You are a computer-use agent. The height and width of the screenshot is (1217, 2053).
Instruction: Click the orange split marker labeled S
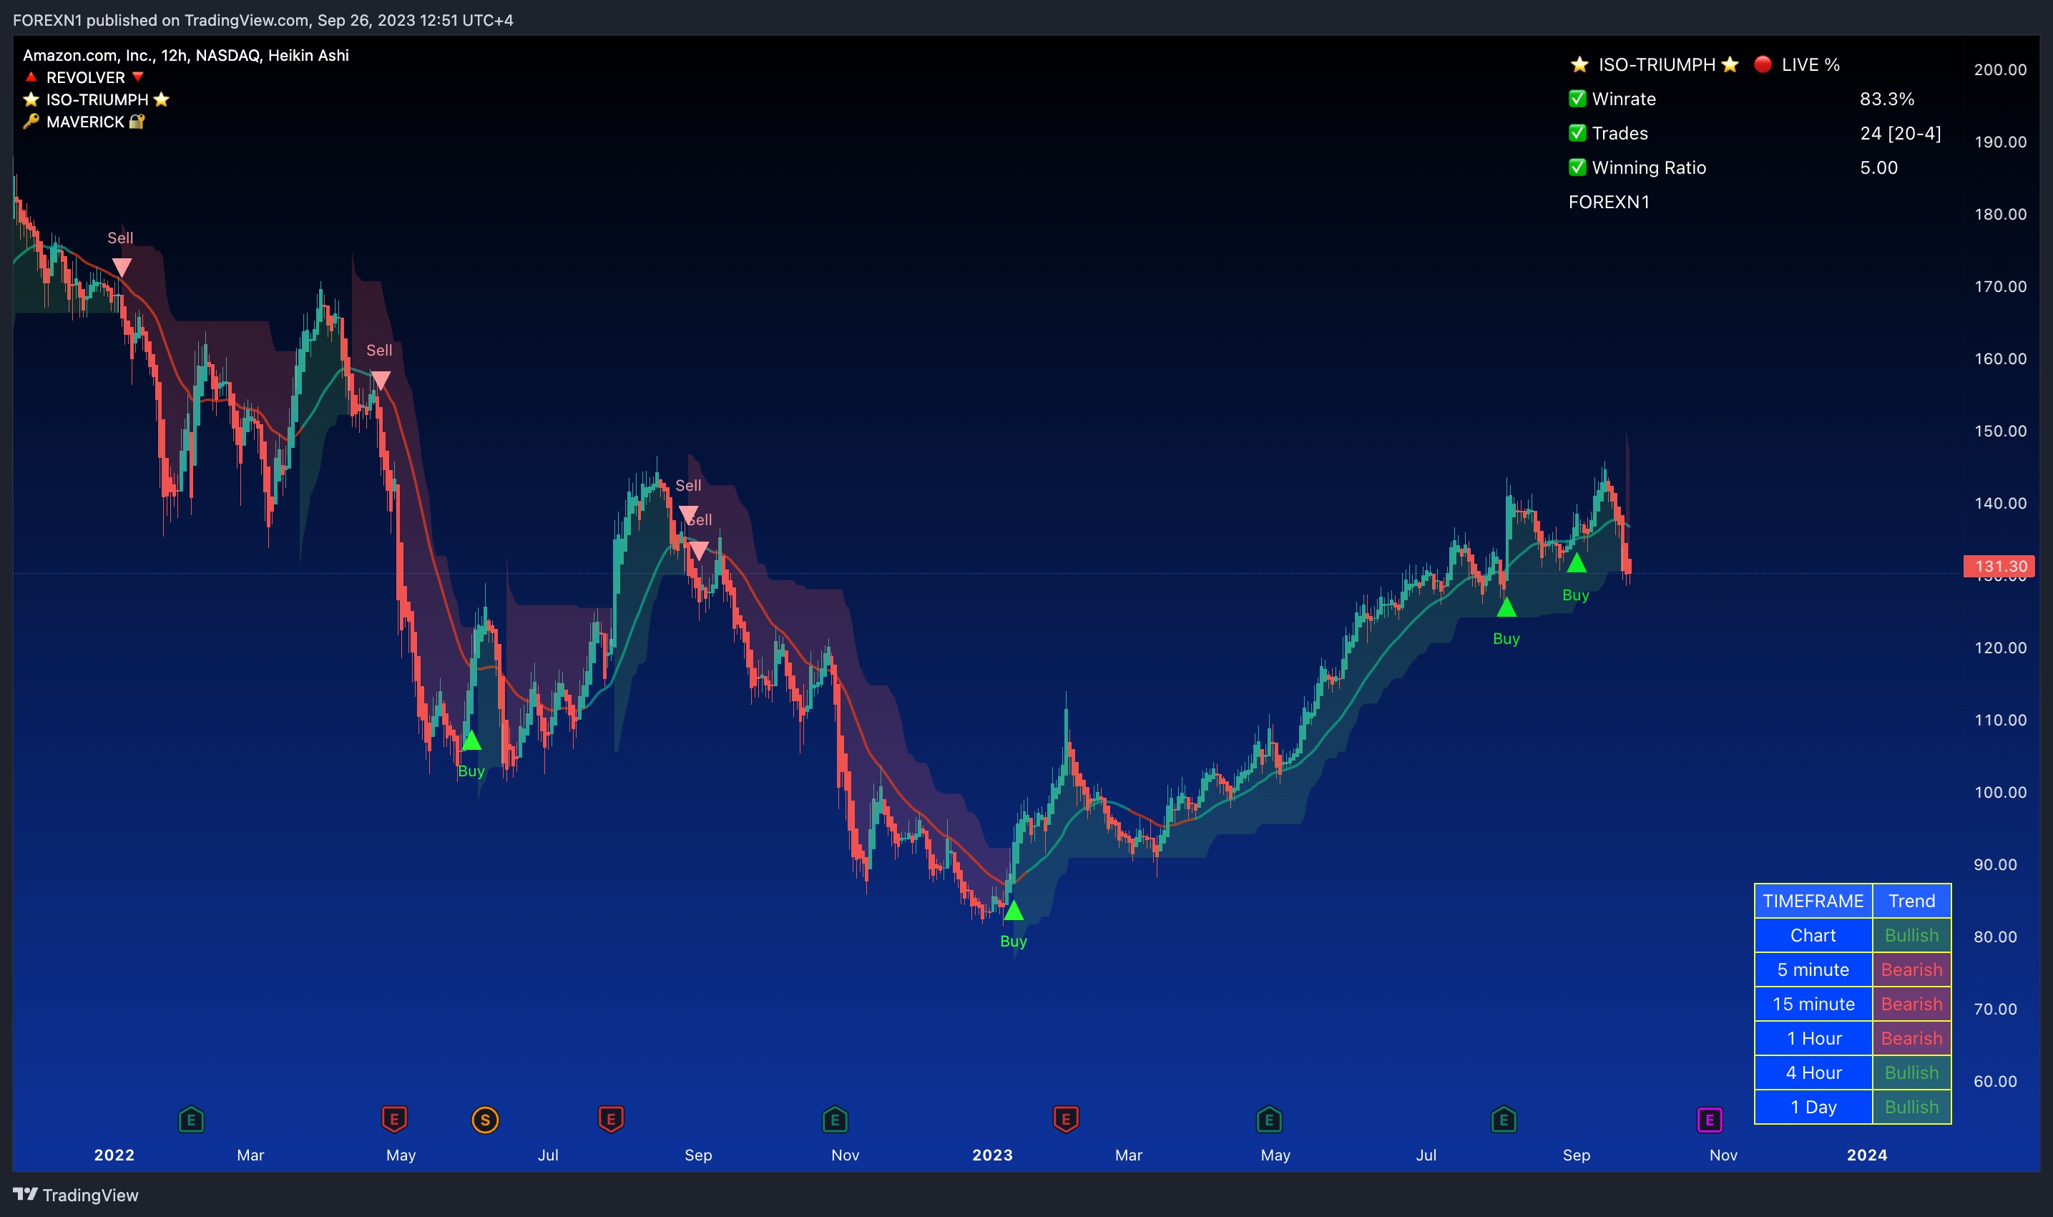tap(486, 1120)
